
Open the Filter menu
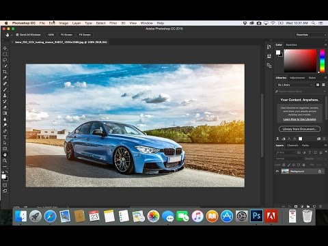tap(113, 23)
